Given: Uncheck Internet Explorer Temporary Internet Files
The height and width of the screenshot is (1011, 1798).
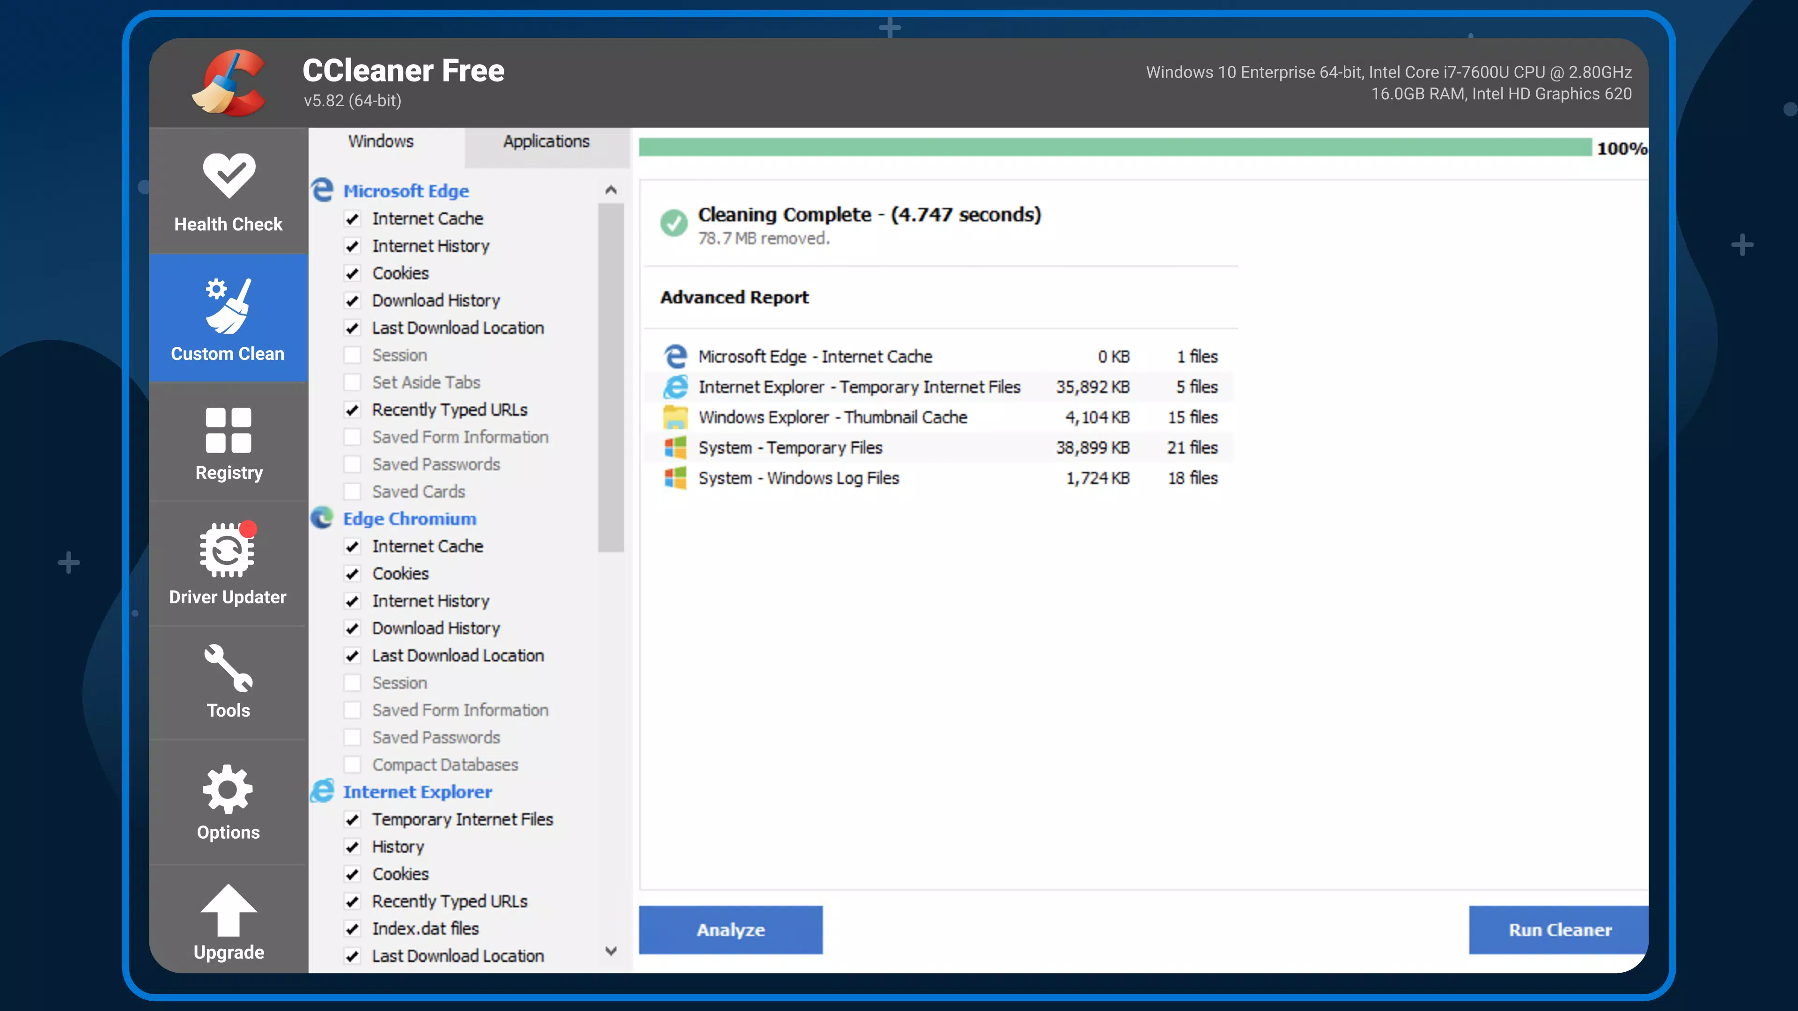Looking at the screenshot, I should (x=353, y=819).
